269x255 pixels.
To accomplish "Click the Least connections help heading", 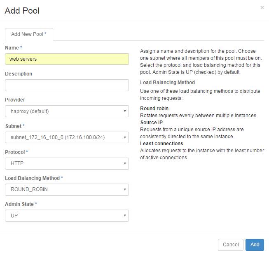I will point(161,144).
